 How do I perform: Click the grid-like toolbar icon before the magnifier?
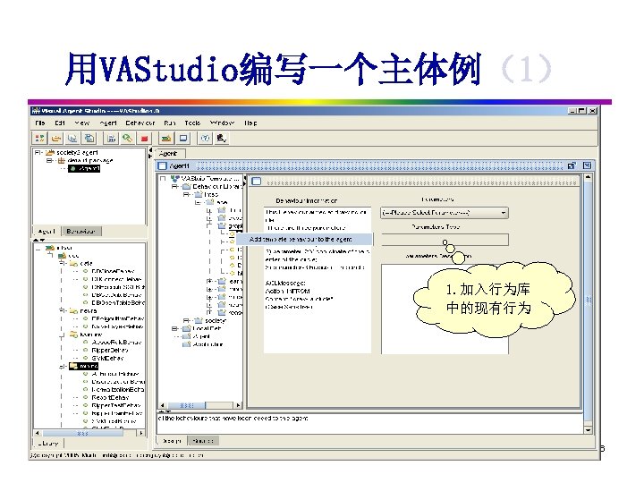(111, 139)
